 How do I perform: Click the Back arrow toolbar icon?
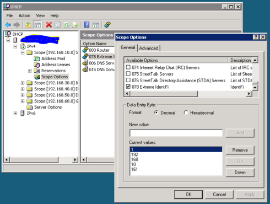pyautogui.click(x=8, y=25)
